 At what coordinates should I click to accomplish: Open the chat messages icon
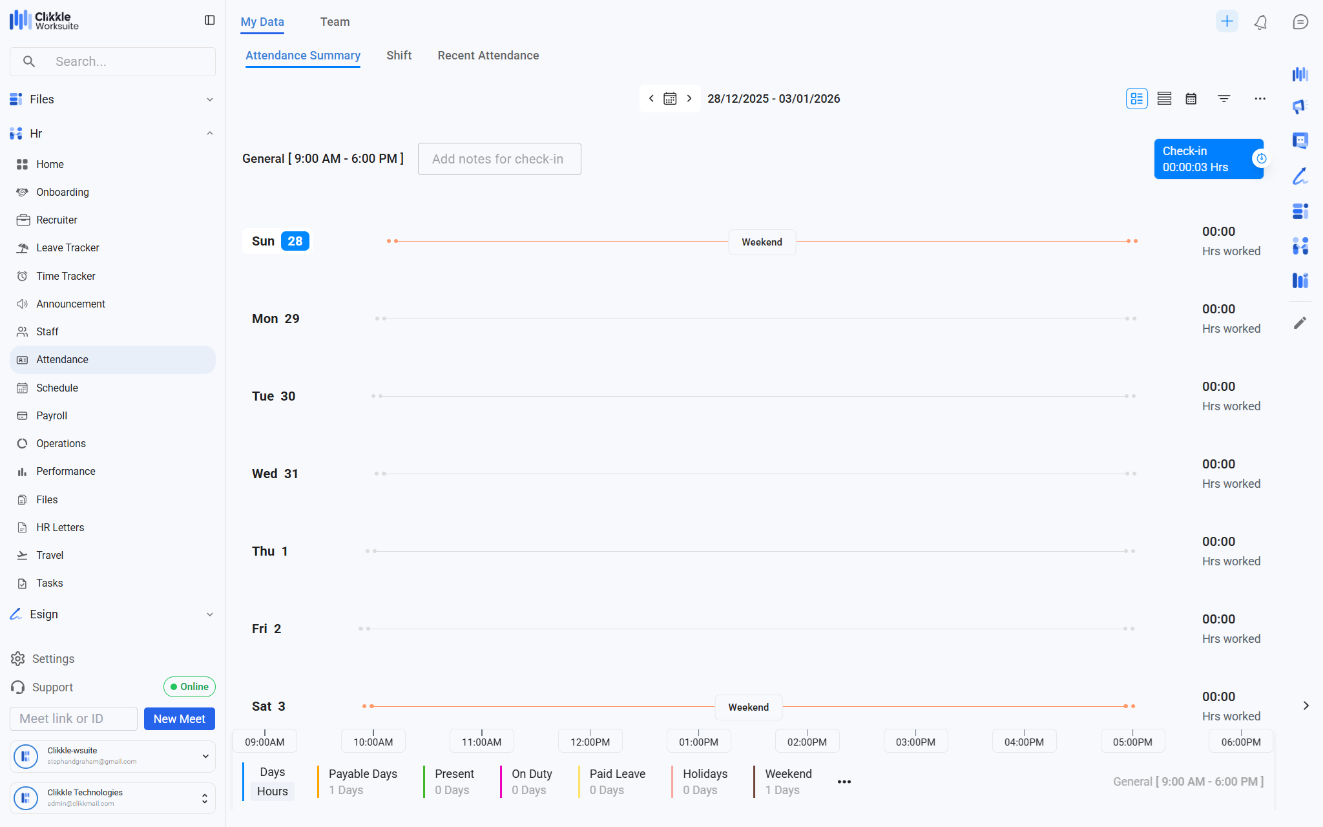coord(1300,22)
